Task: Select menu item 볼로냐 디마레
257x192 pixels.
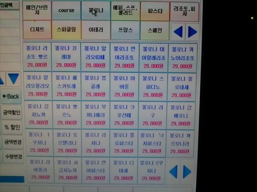Action: tap(123, 171)
